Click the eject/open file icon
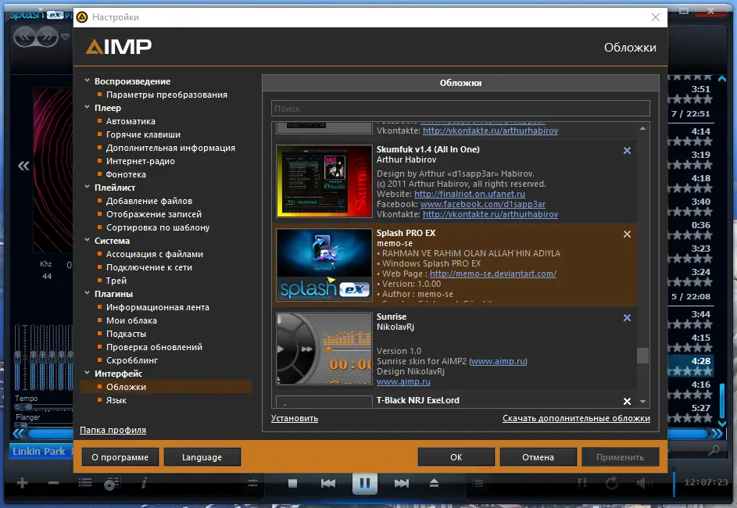The height and width of the screenshot is (508, 737). click(x=434, y=483)
